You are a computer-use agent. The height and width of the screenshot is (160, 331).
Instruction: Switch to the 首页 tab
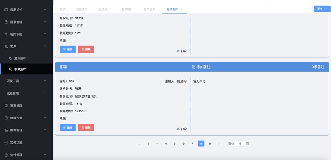(x=63, y=9)
